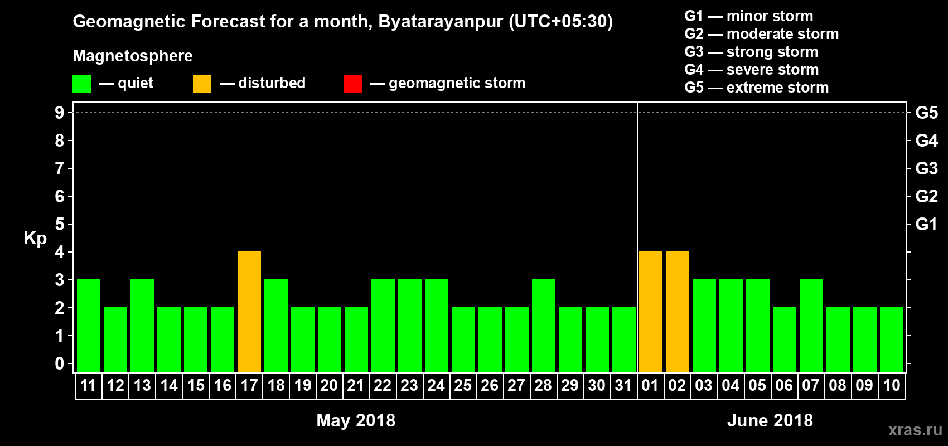Click the green bar for May 22
This screenshot has height=446, width=948.
click(x=383, y=326)
